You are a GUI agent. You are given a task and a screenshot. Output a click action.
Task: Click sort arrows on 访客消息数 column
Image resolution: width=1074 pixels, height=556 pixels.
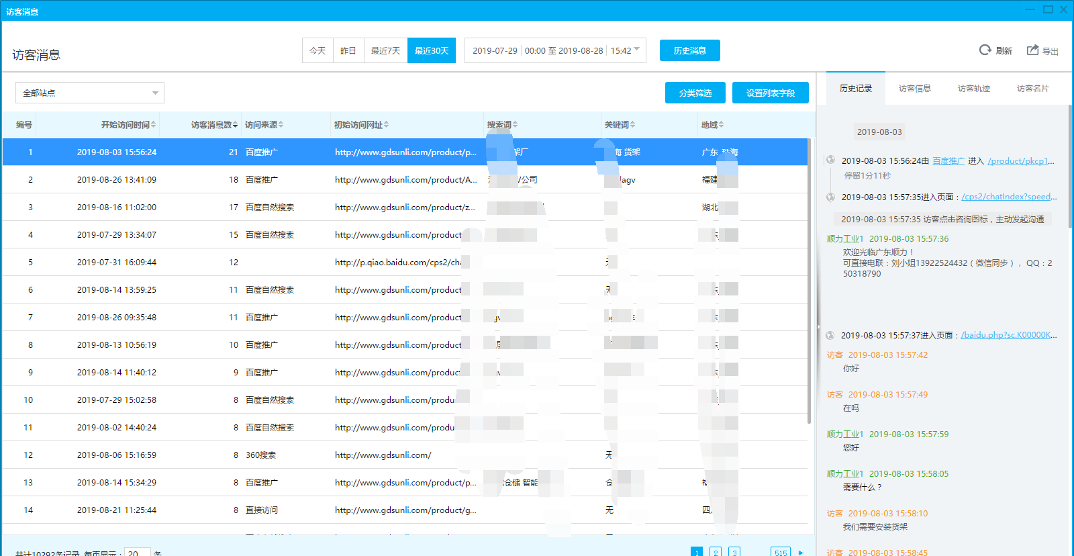pos(235,125)
